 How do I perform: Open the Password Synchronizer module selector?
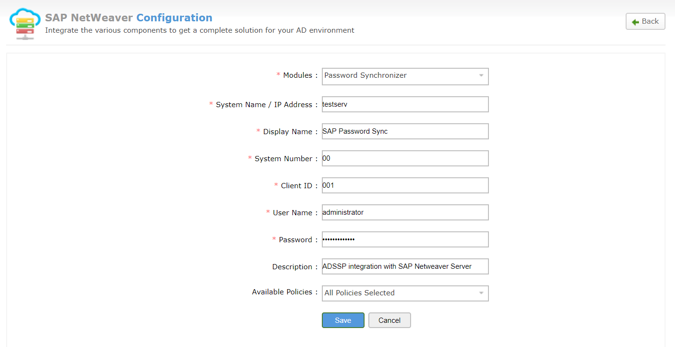[x=405, y=76]
